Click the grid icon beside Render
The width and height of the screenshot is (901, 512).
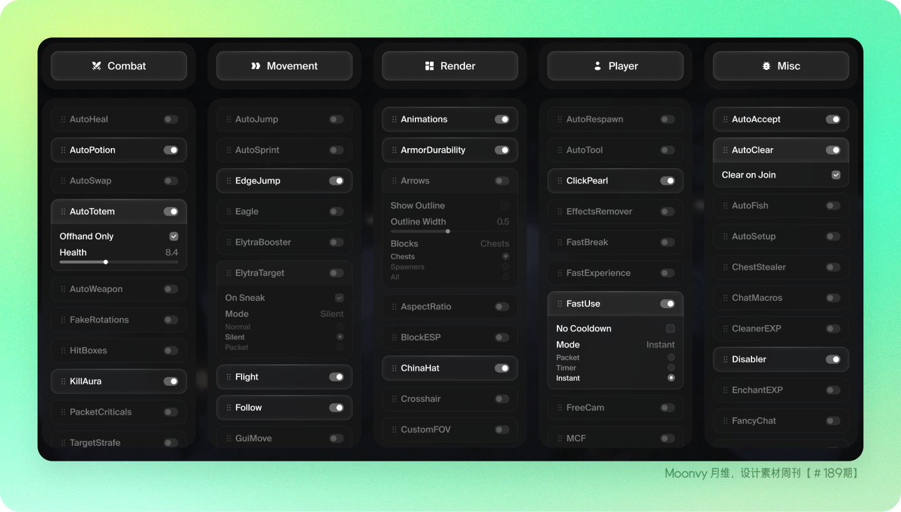429,66
